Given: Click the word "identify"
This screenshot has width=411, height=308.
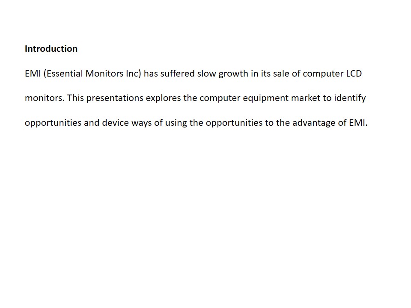Looking at the screenshot, I should pyautogui.click(x=350, y=98).
